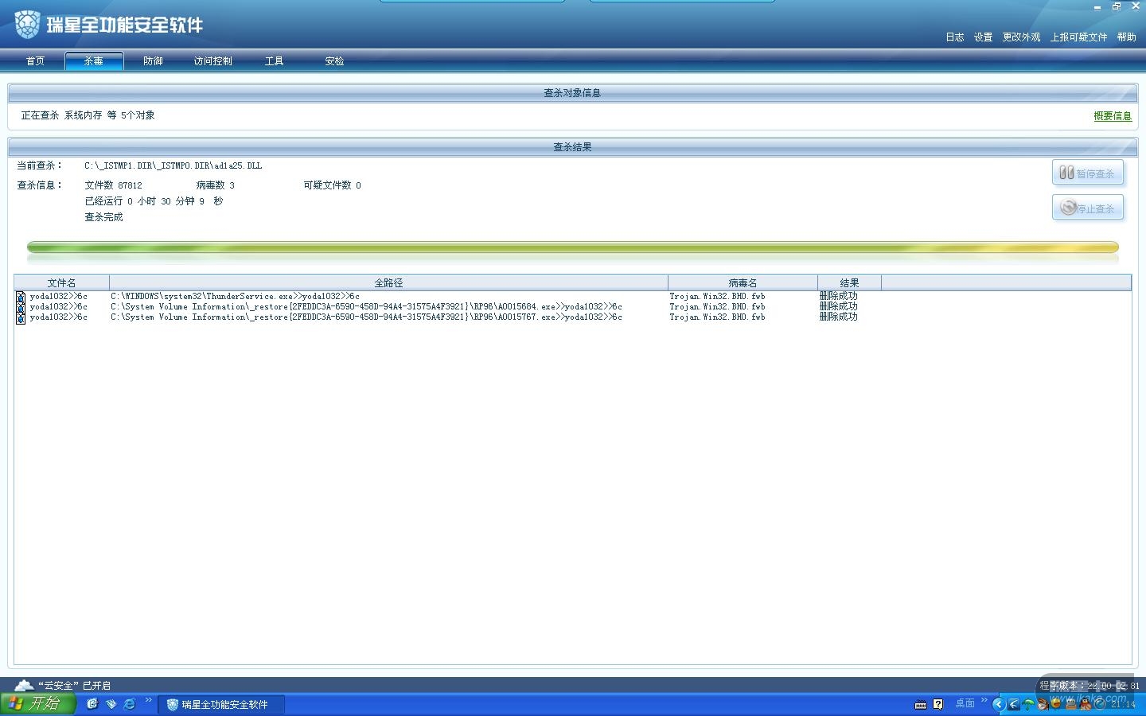
Task: Click the 概要信息 summary link
Action: point(1113,116)
